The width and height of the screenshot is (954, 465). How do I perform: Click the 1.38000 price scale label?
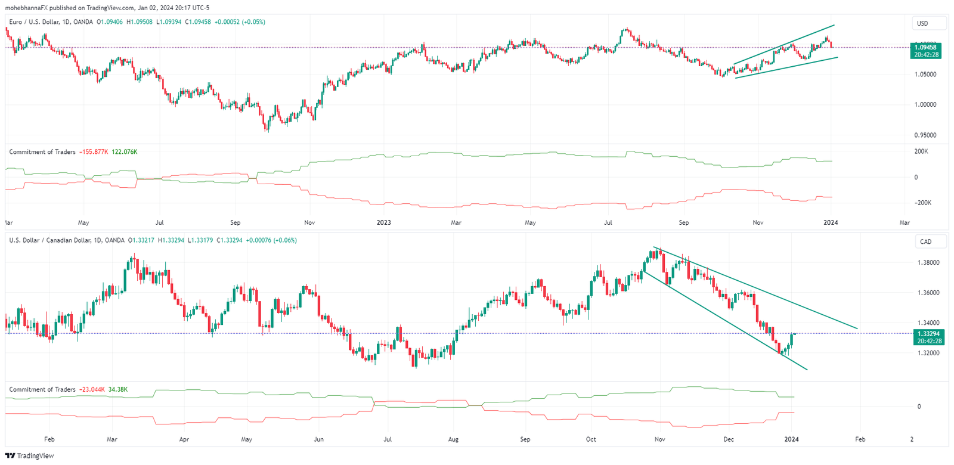928,262
